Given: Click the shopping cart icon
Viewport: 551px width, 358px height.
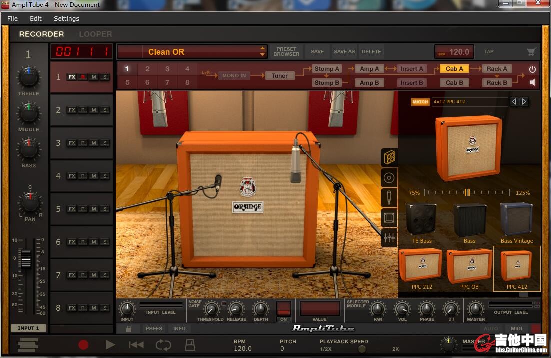Looking at the screenshot, I should click(x=531, y=52).
